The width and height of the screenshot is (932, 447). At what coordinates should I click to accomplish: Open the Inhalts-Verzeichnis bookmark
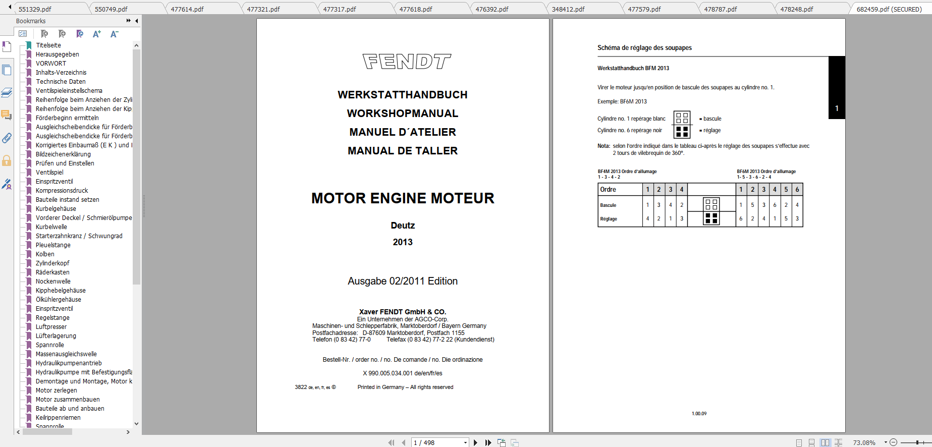click(61, 73)
